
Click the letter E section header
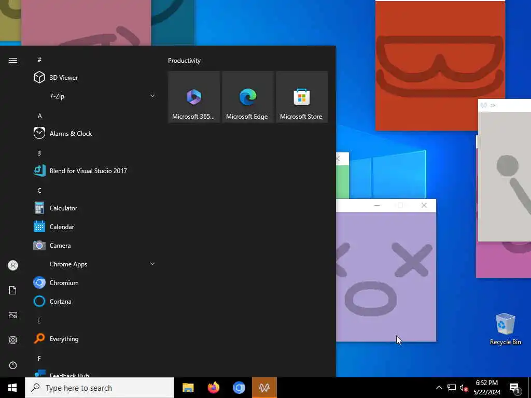point(39,321)
